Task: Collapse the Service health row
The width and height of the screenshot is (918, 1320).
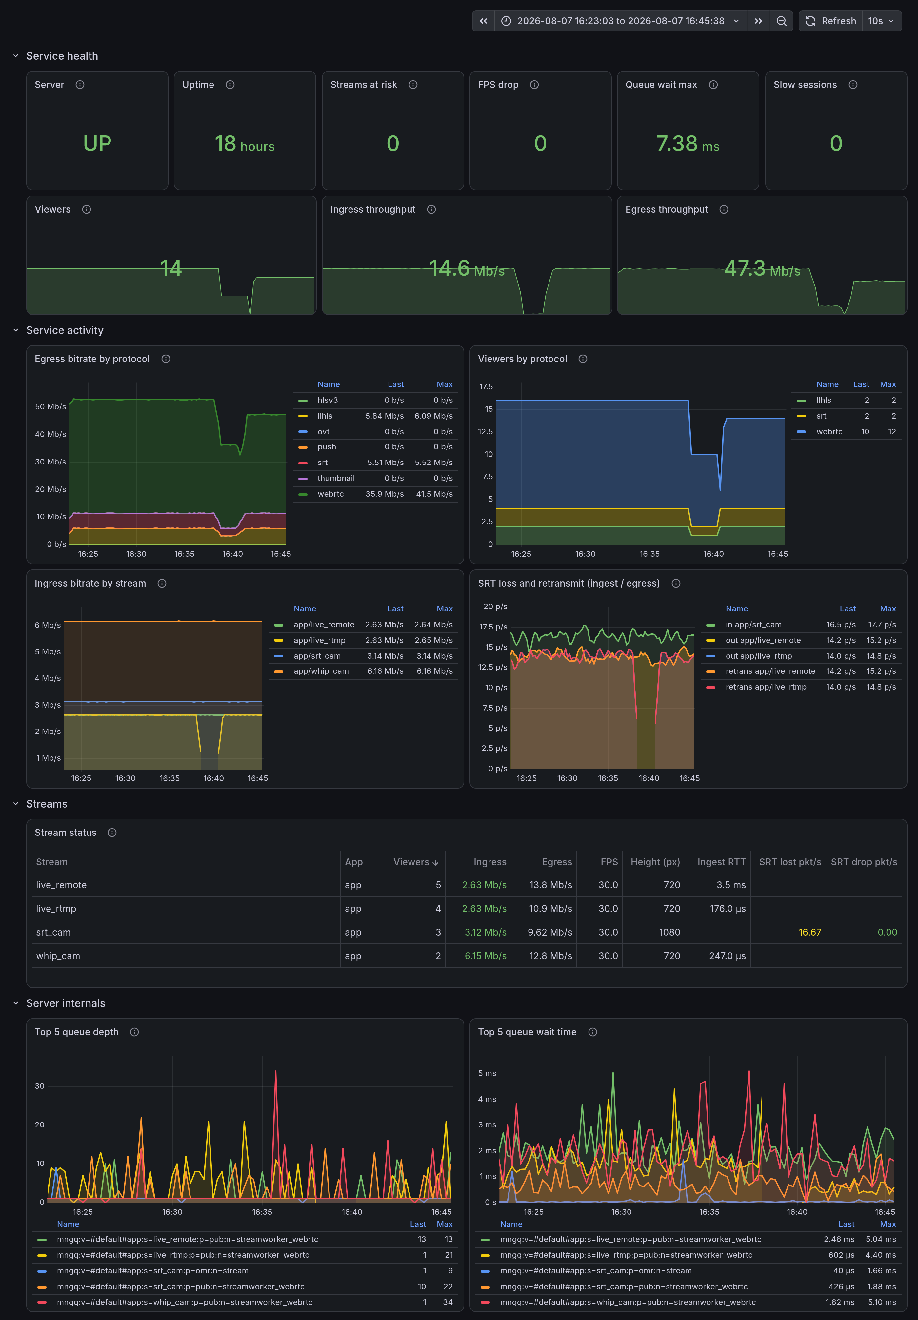Action: pos(15,56)
